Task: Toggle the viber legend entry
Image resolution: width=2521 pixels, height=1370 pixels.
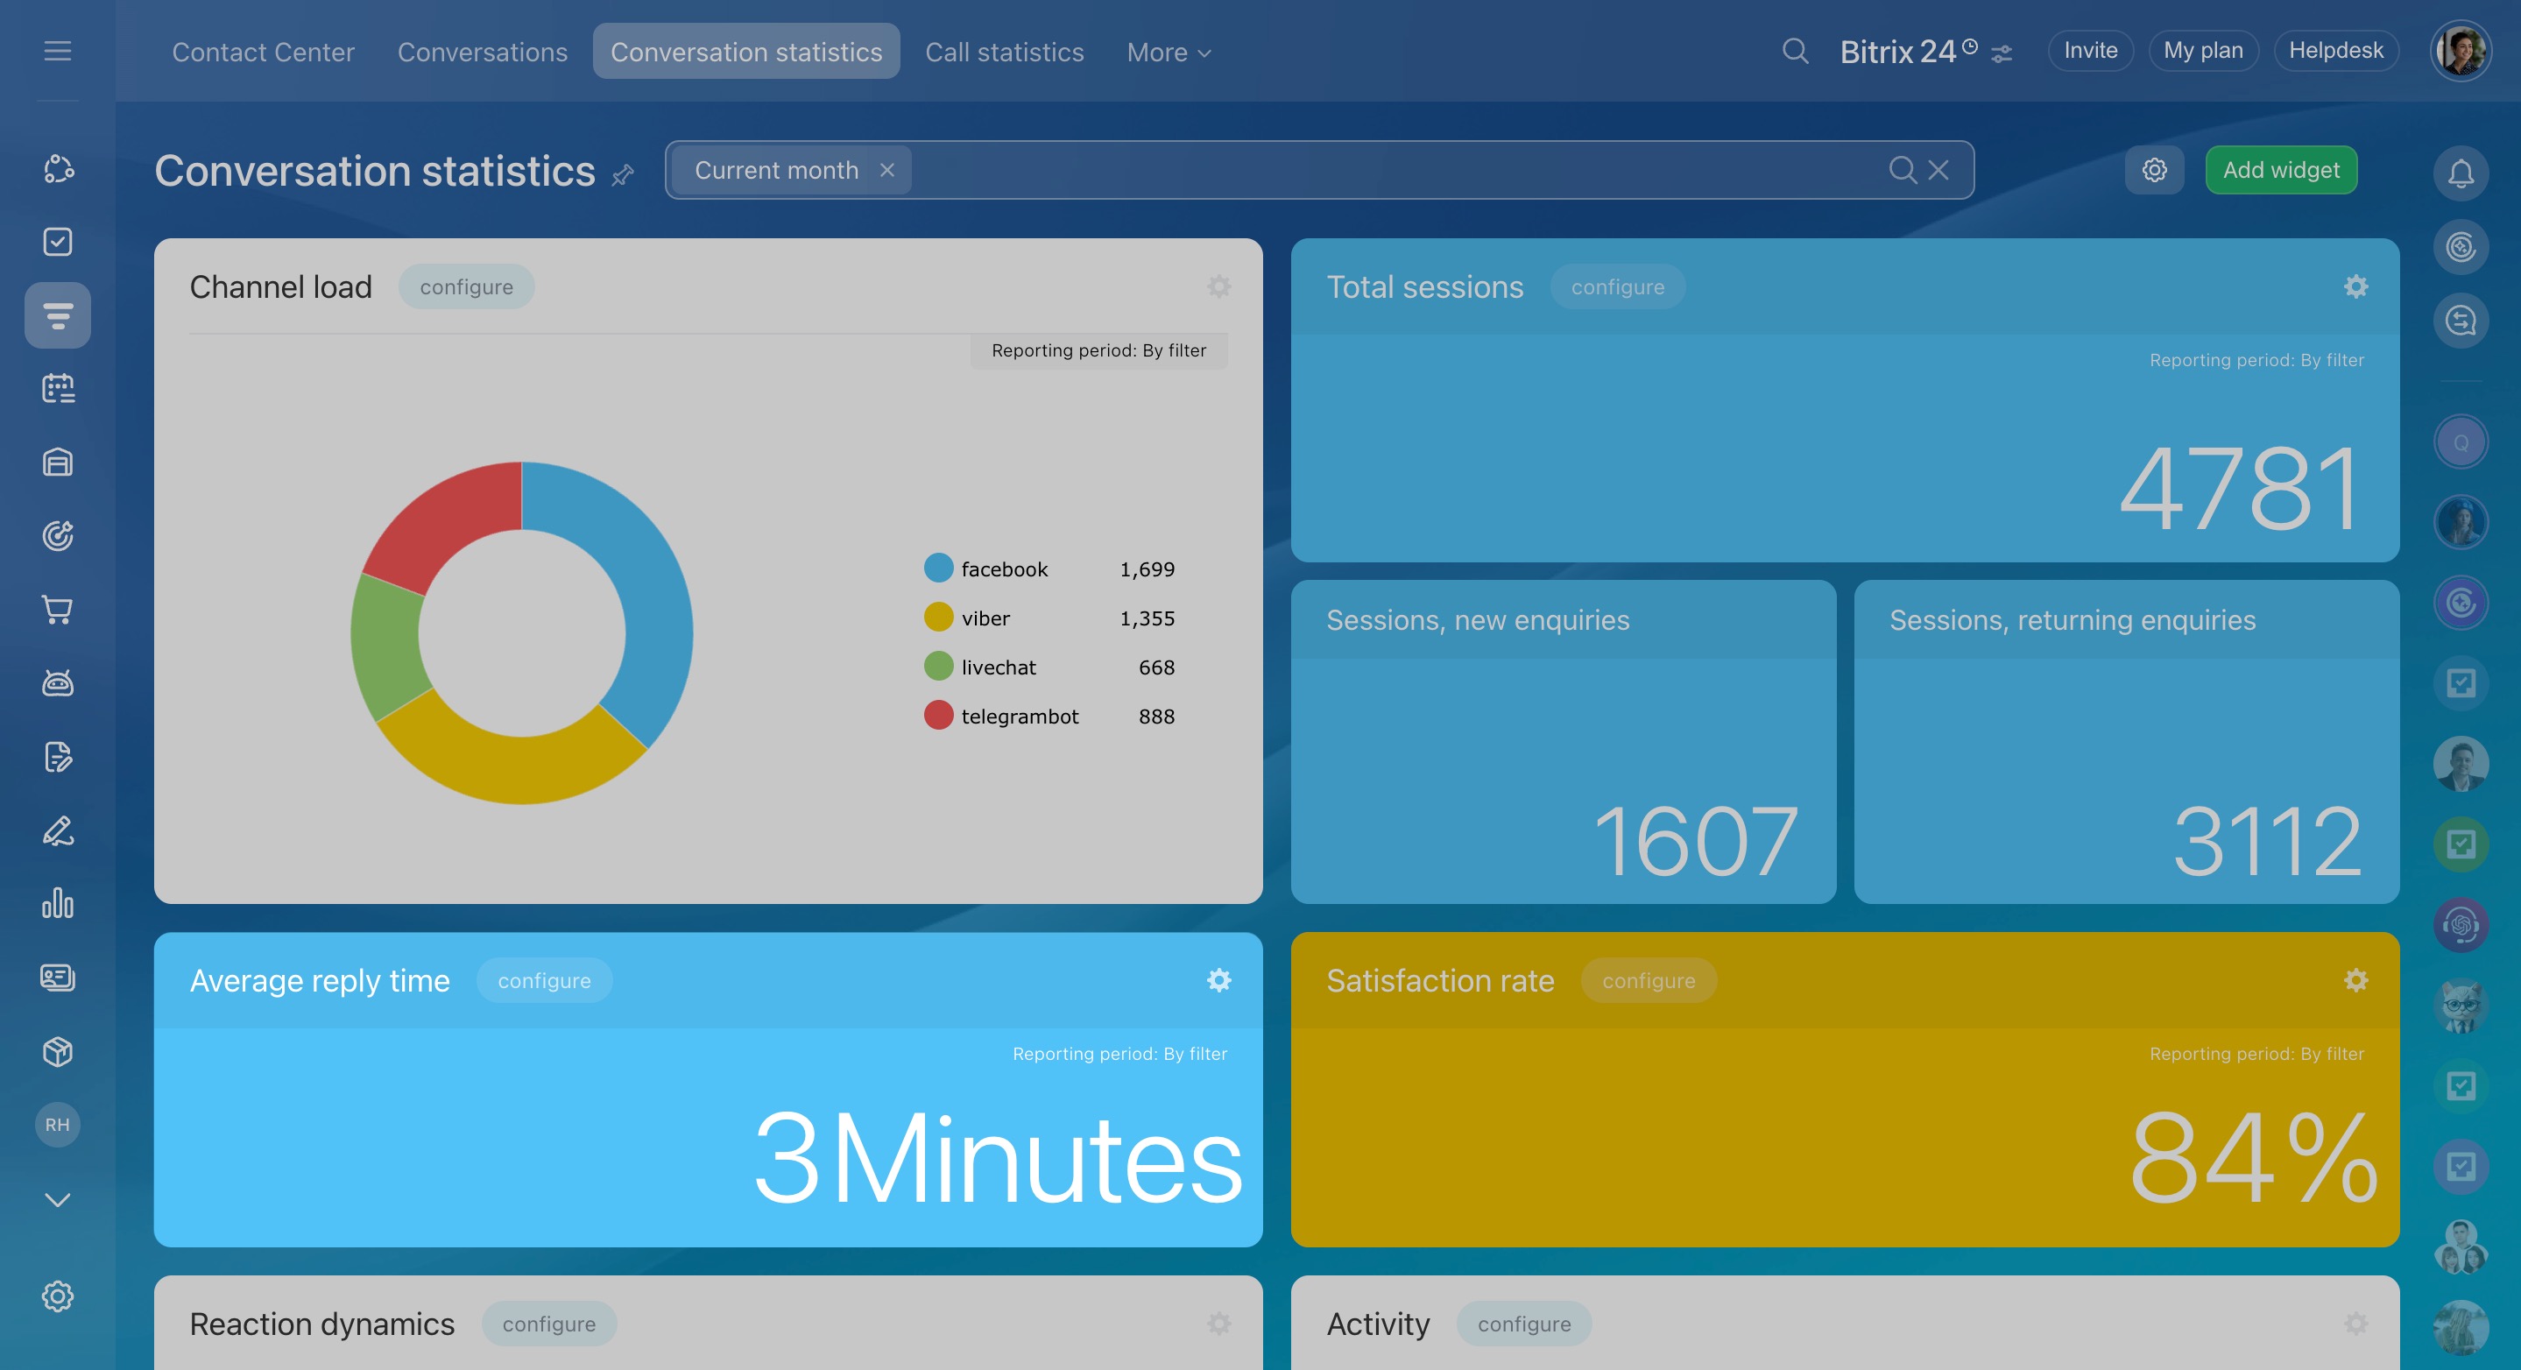Action: [985, 618]
